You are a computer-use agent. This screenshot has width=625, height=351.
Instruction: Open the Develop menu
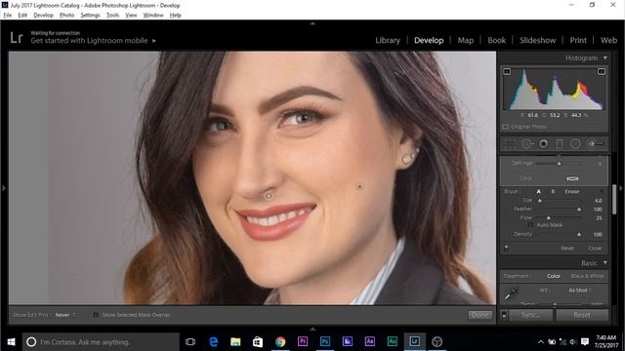pos(43,16)
